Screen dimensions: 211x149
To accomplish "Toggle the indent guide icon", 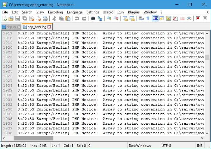I will point(155,18).
